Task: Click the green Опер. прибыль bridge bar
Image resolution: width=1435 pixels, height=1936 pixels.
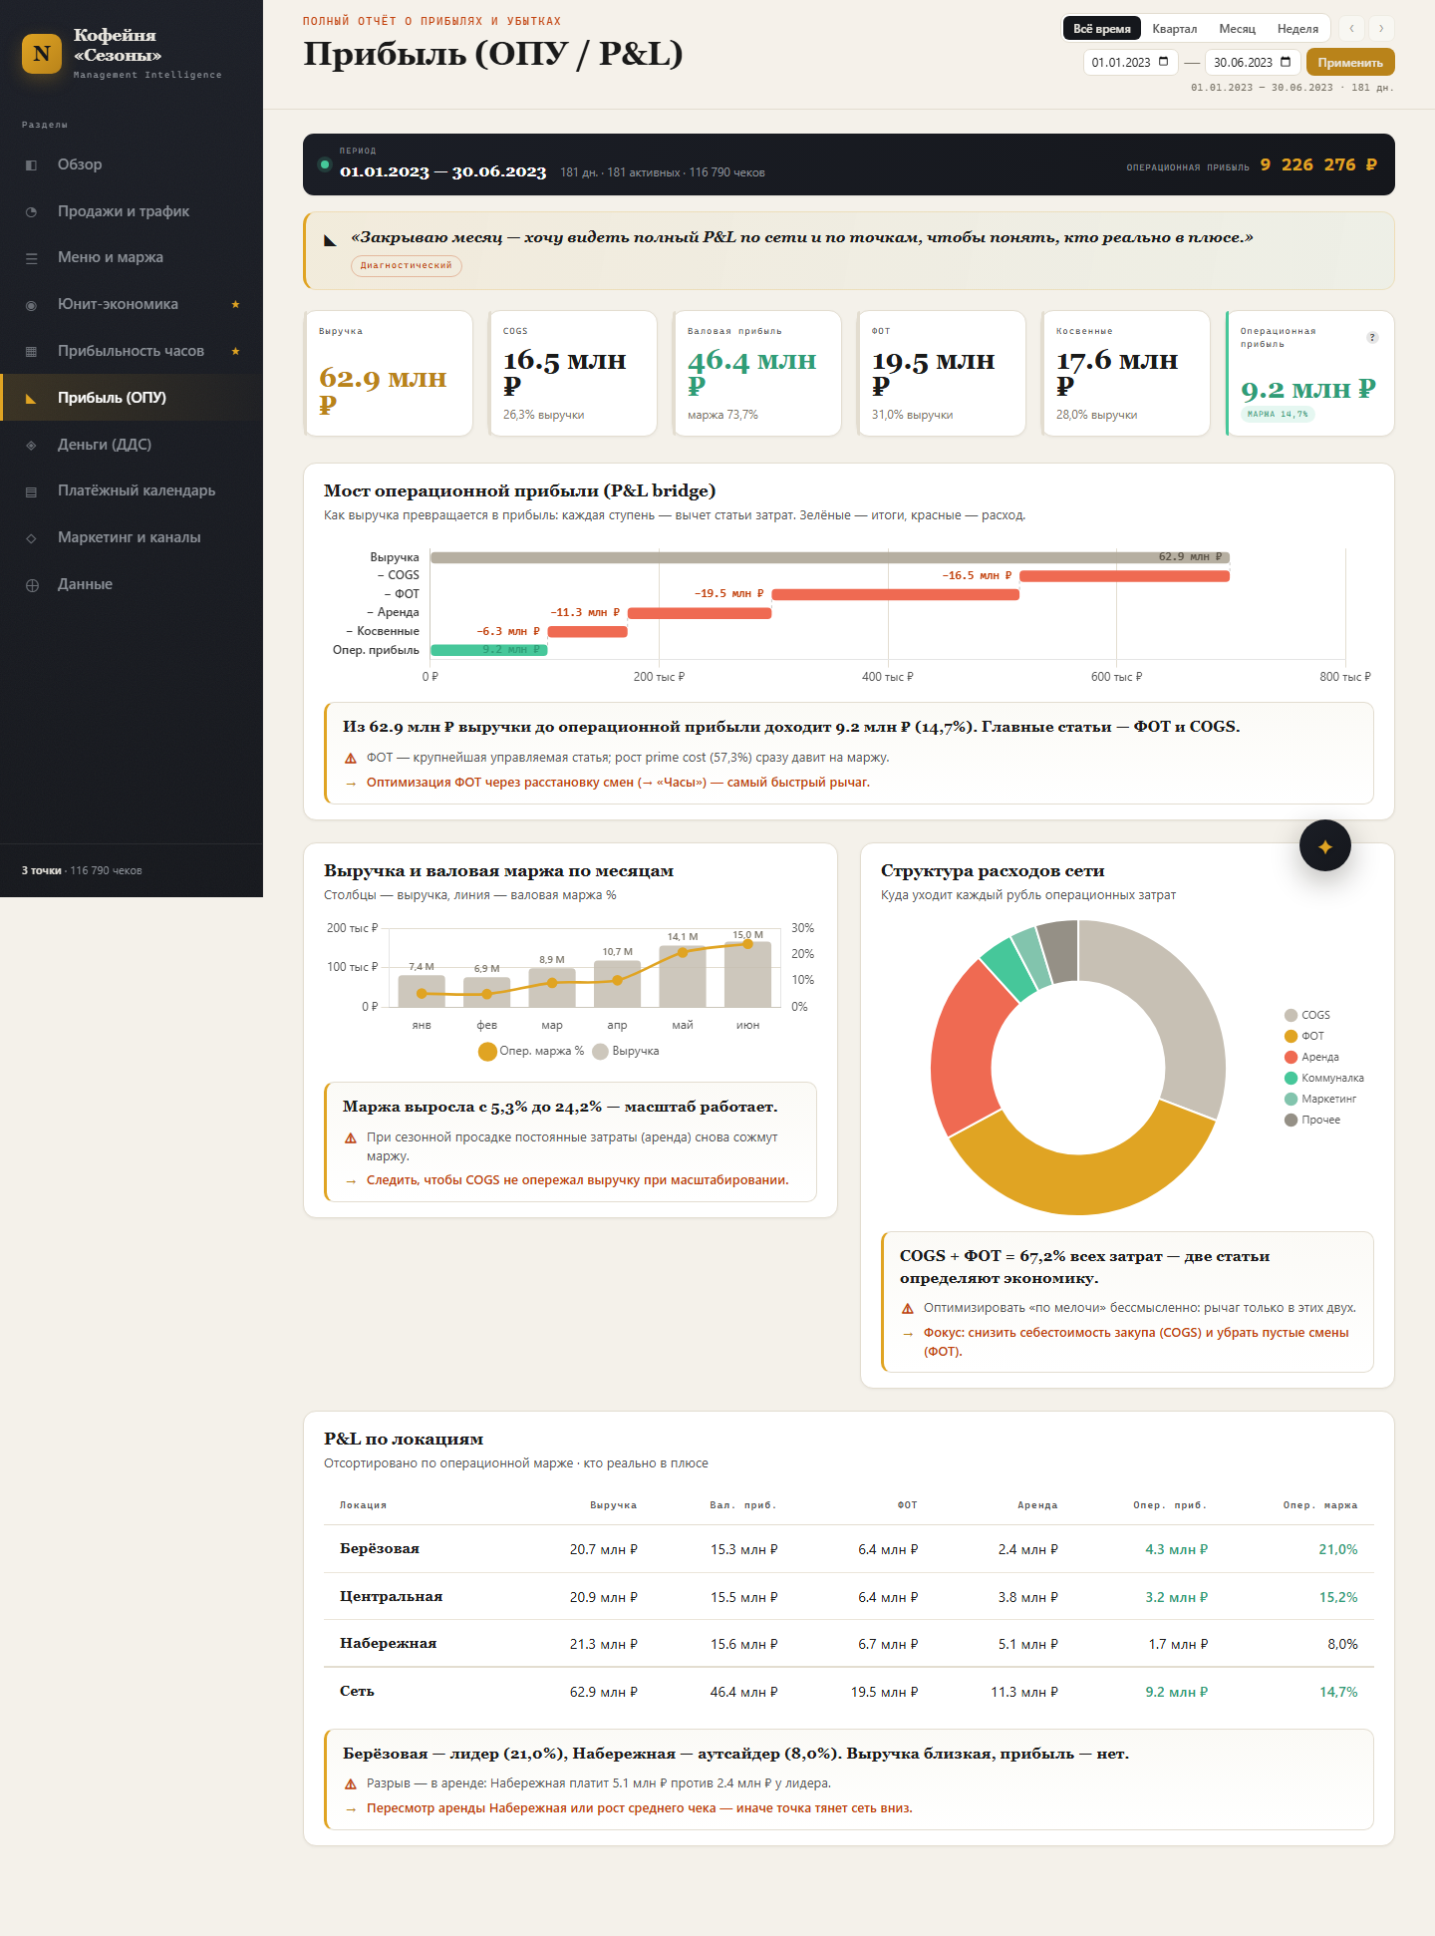Action: pyautogui.click(x=488, y=650)
